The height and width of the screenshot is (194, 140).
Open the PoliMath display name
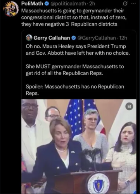click(x=32, y=4)
